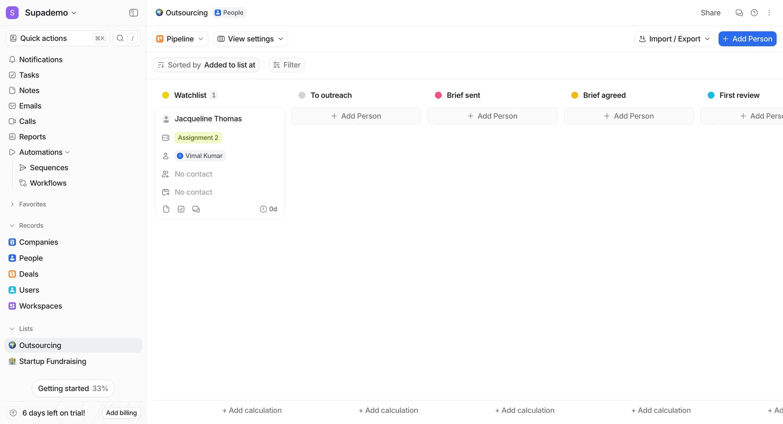
Task: Click the comments bubble on Jacqueline's card
Action: pos(196,209)
